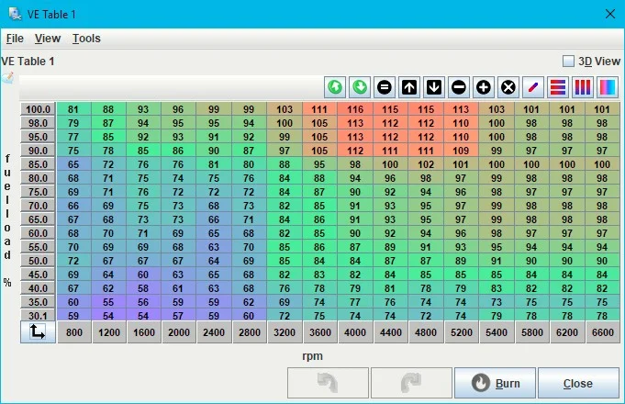
Task: Open the File menu
Action: (15, 39)
